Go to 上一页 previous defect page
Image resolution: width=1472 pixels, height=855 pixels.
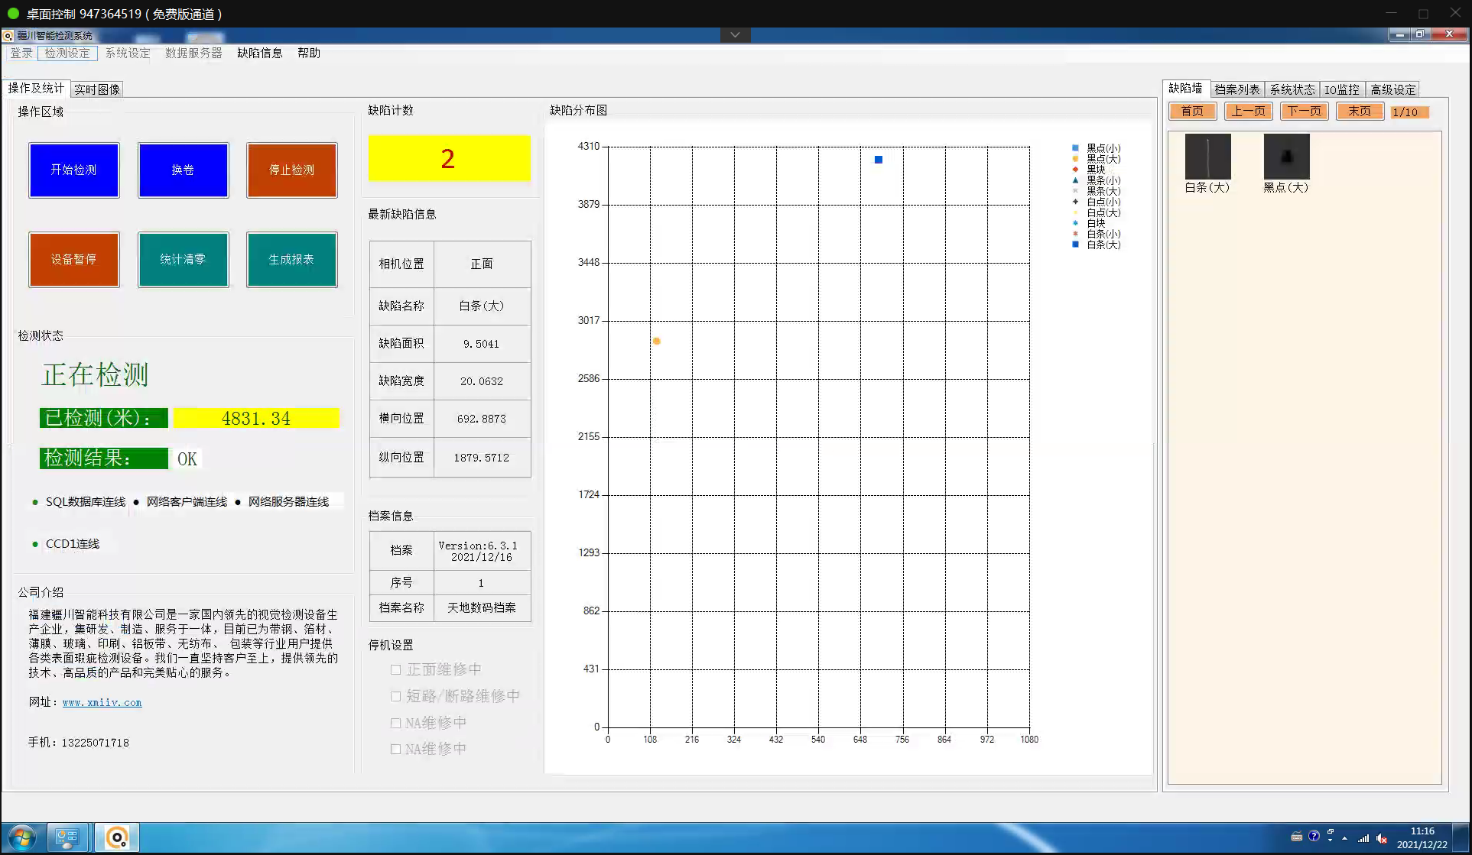(x=1248, y=112)
